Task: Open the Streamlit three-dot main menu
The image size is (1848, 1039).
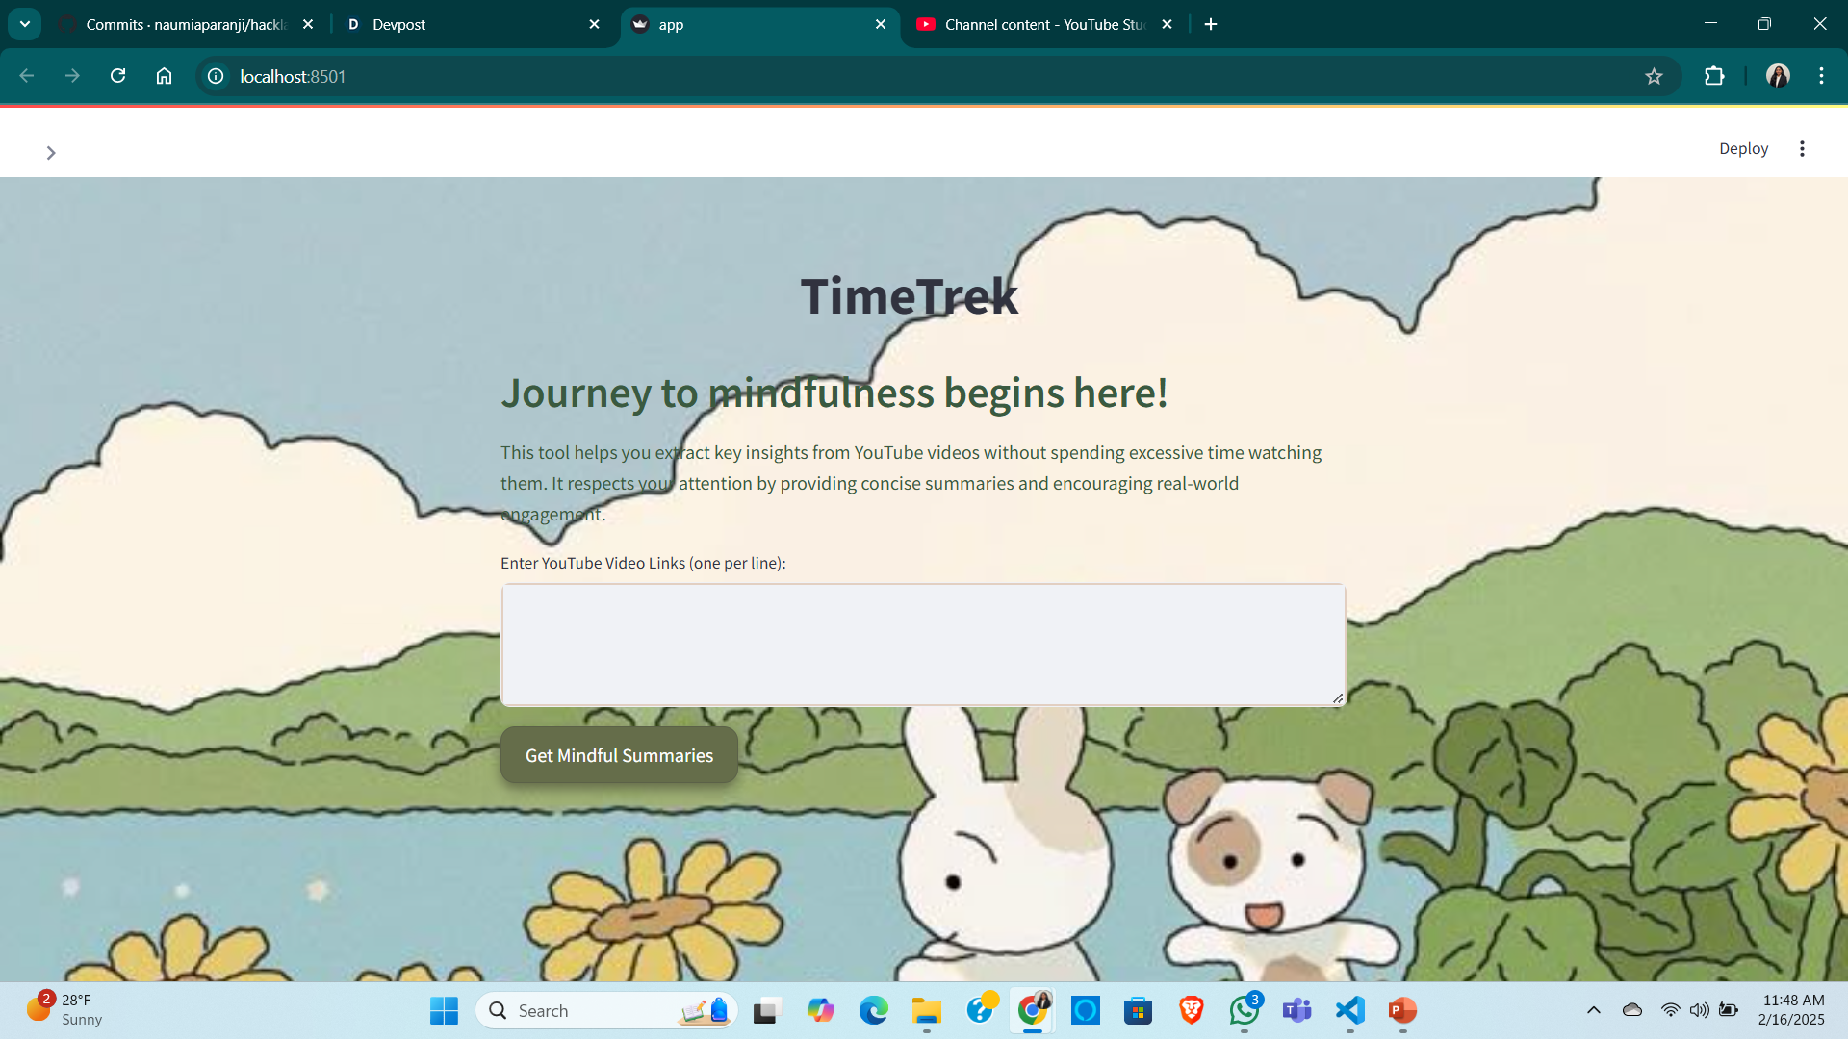Action: [1802, 149]
